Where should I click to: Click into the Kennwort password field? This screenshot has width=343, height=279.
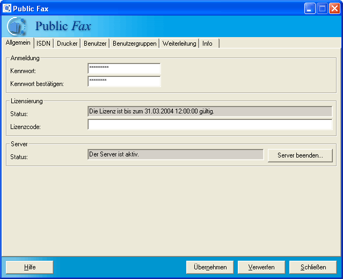click(124, 68)
